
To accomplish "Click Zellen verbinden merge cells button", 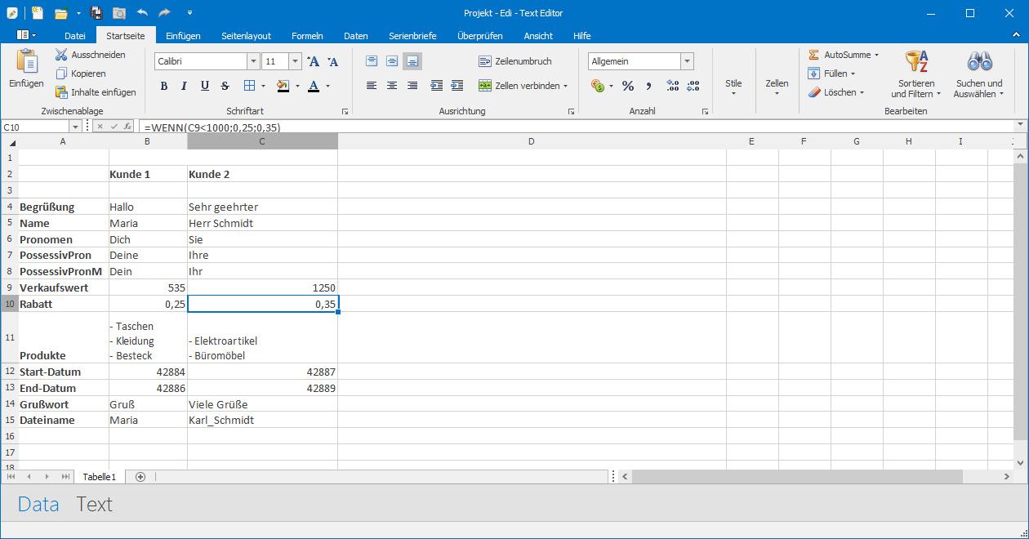I will (523, 86).
